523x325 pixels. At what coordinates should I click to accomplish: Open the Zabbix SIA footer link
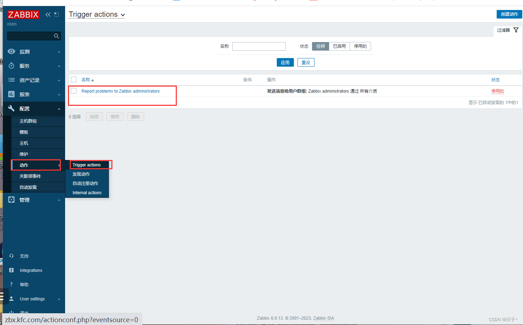pos(323,318)
